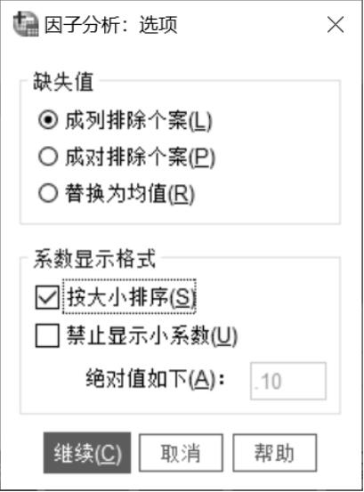This screenshot has width=364, height=492.
Task: Click the 禁止显示小系数(U) label text
Action: (x=151, y=335)
